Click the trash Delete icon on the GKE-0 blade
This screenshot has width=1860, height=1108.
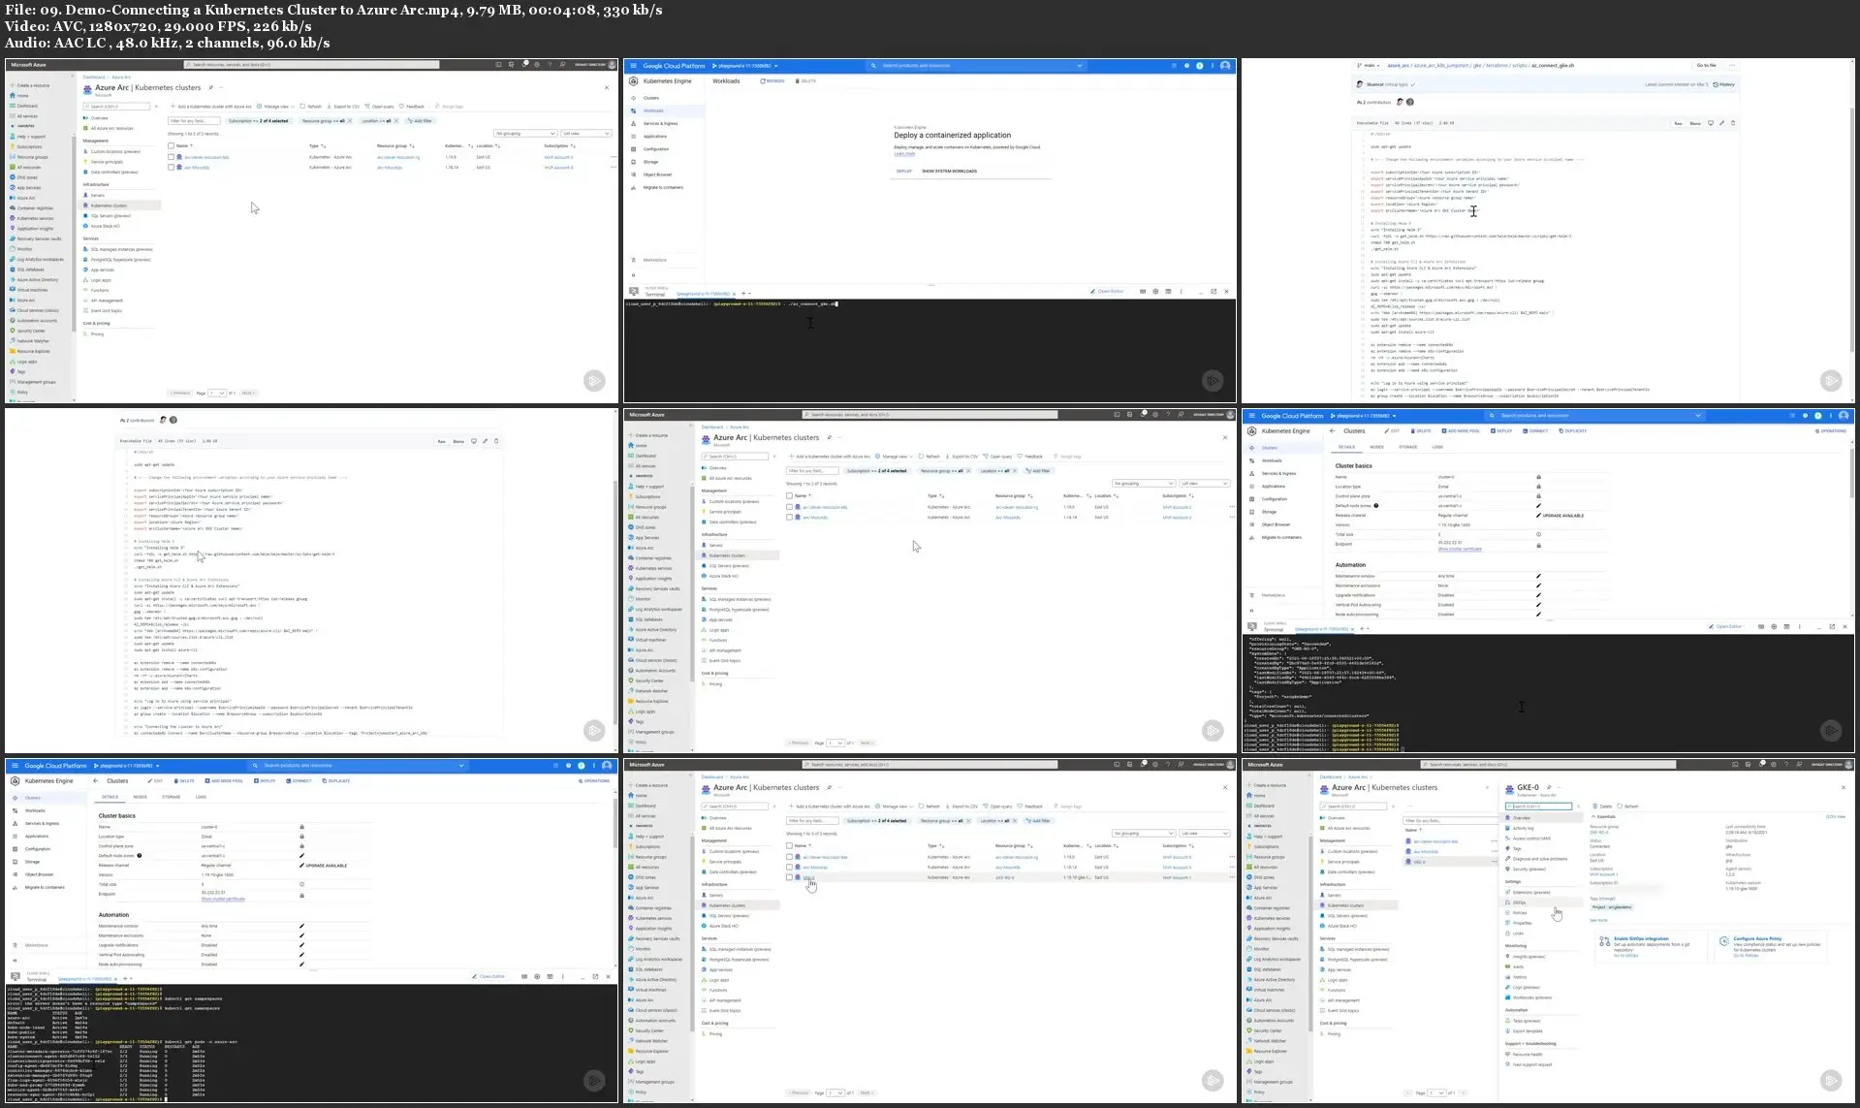pyautogui.click(x=1595, y=806)
